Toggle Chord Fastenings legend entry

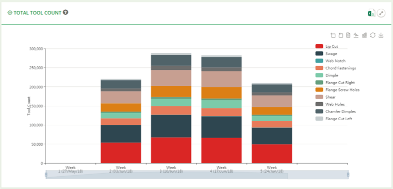point(335,68)
